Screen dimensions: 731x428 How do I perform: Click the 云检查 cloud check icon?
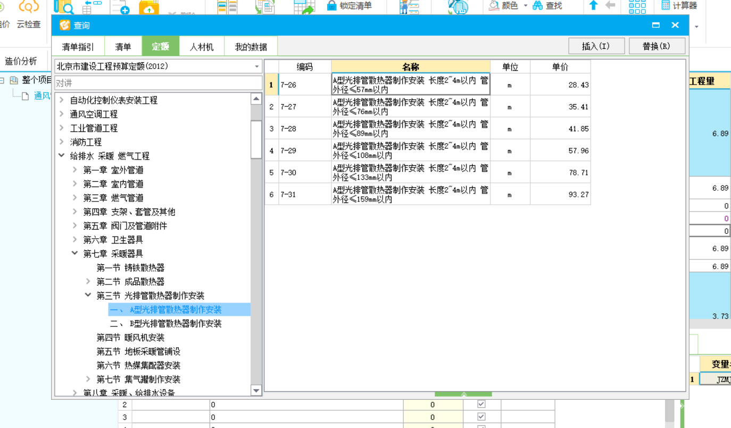(x=29, y=7)
